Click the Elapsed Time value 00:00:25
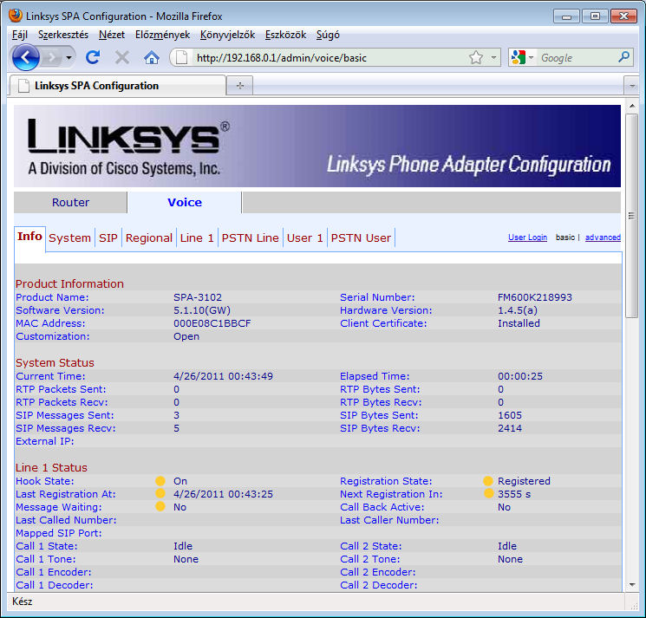The image size is (646, 618). pyautogui.click(x=520, y=376)
